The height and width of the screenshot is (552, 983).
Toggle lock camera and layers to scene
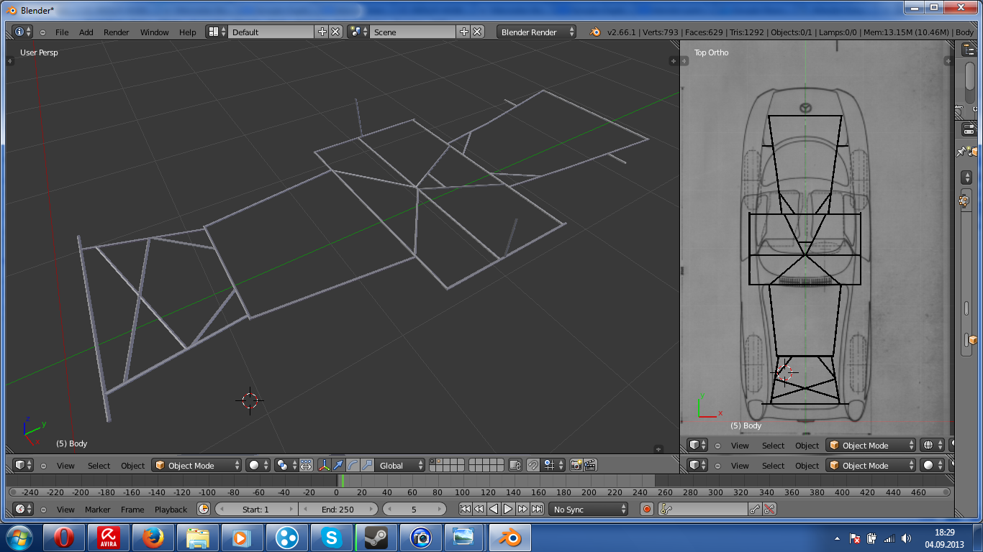point(515,465)
